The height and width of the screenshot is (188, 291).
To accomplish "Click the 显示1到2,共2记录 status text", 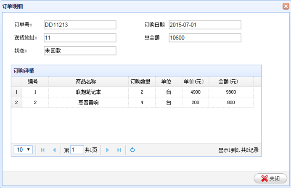I will click(x=238, y=150).
